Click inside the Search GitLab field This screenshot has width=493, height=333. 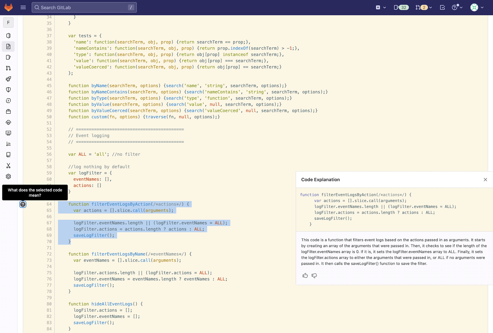82,7
